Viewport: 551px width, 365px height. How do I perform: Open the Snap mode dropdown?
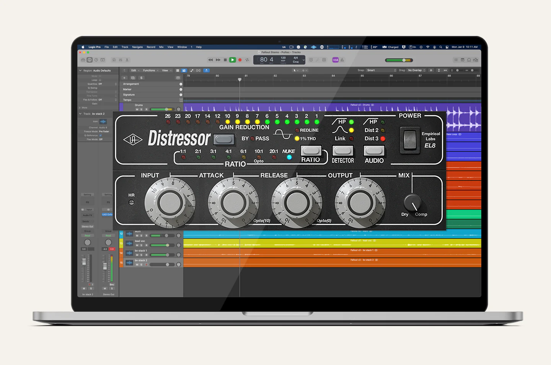381,70
